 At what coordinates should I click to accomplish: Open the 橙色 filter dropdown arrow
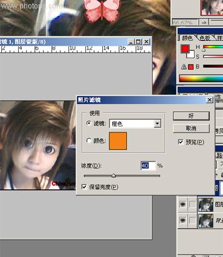point(157,123)
